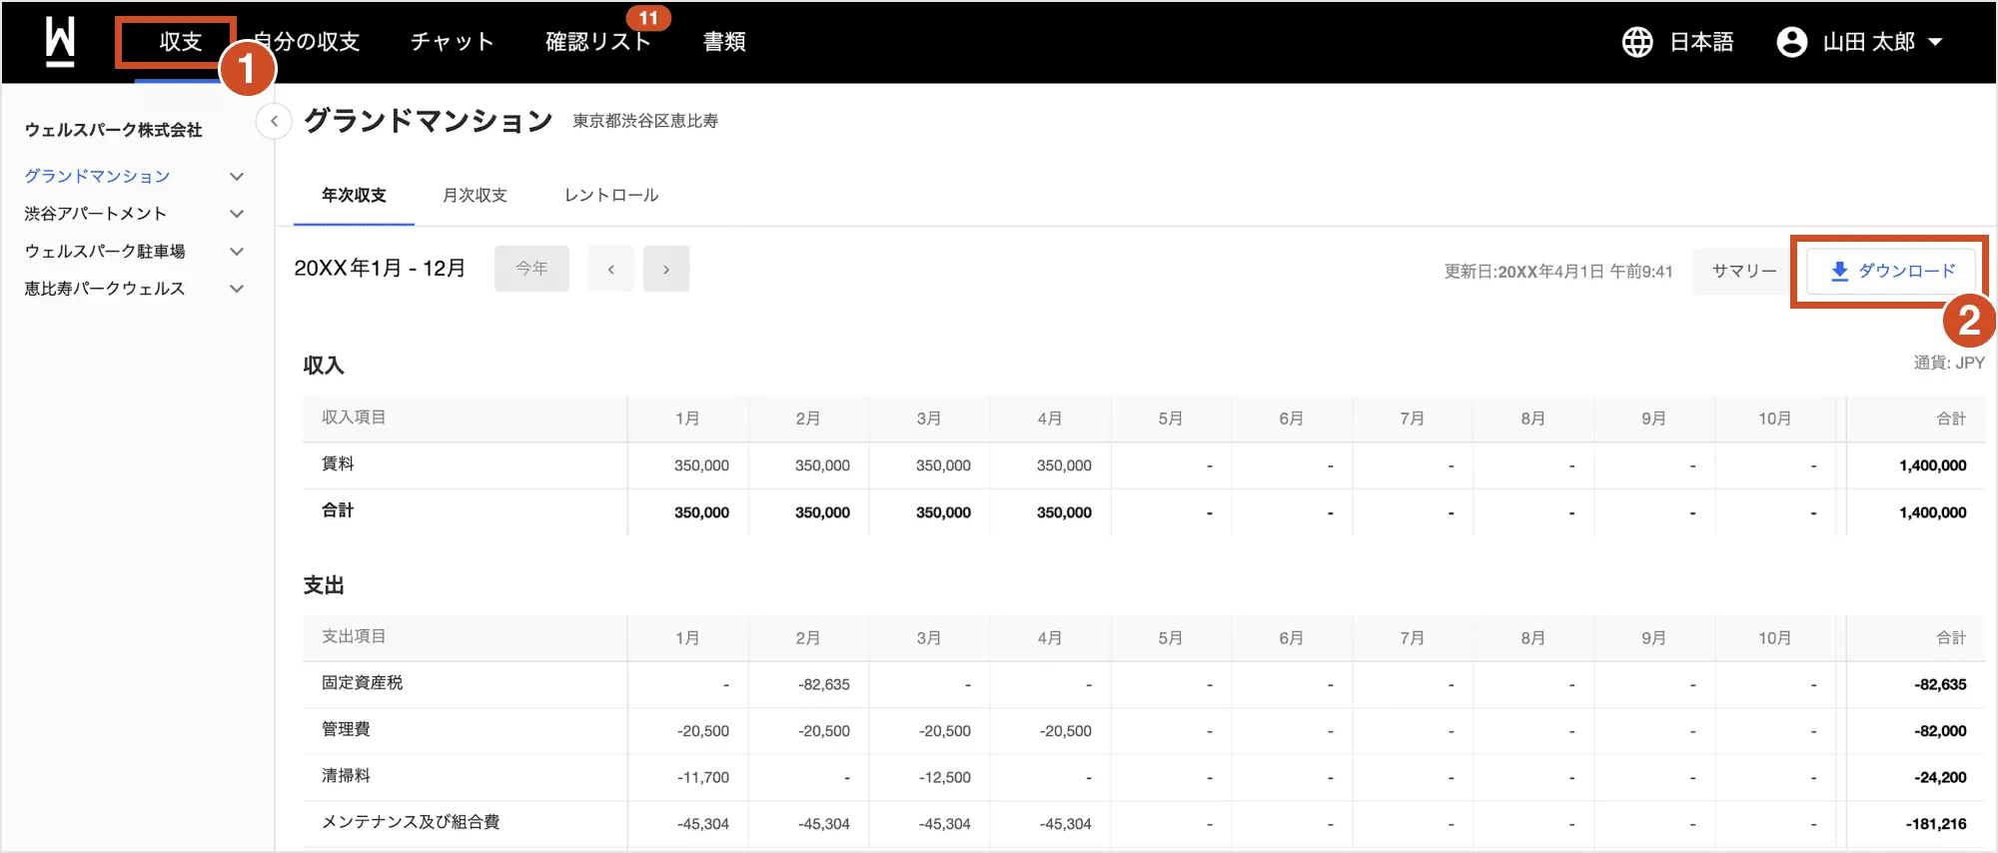This screenshot has width=1998, height=853.
Task: Expand ウェルスパーク駐車場 chevron
Action: click(x=237, y=252)
